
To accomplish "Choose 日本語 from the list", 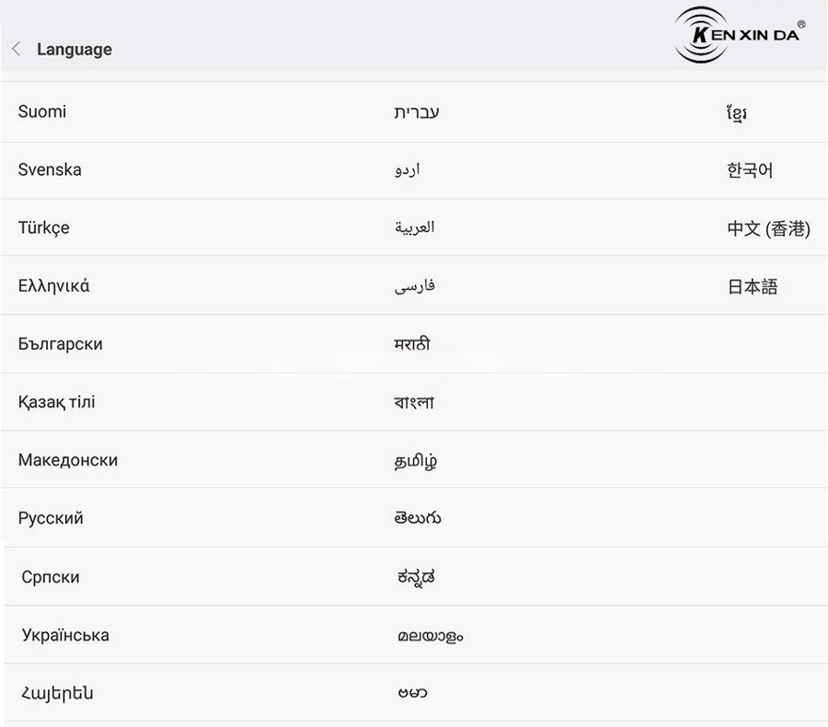I will 753,286.
